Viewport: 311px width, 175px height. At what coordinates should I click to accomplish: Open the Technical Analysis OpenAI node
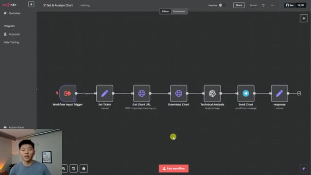click(212, 93)
